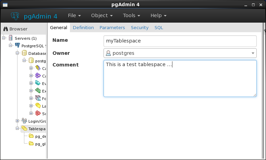The width and height of the screenshot is (266, 160).
Task: Maximize the pgAdmin 4 window
Action: [x=253, y=5]
